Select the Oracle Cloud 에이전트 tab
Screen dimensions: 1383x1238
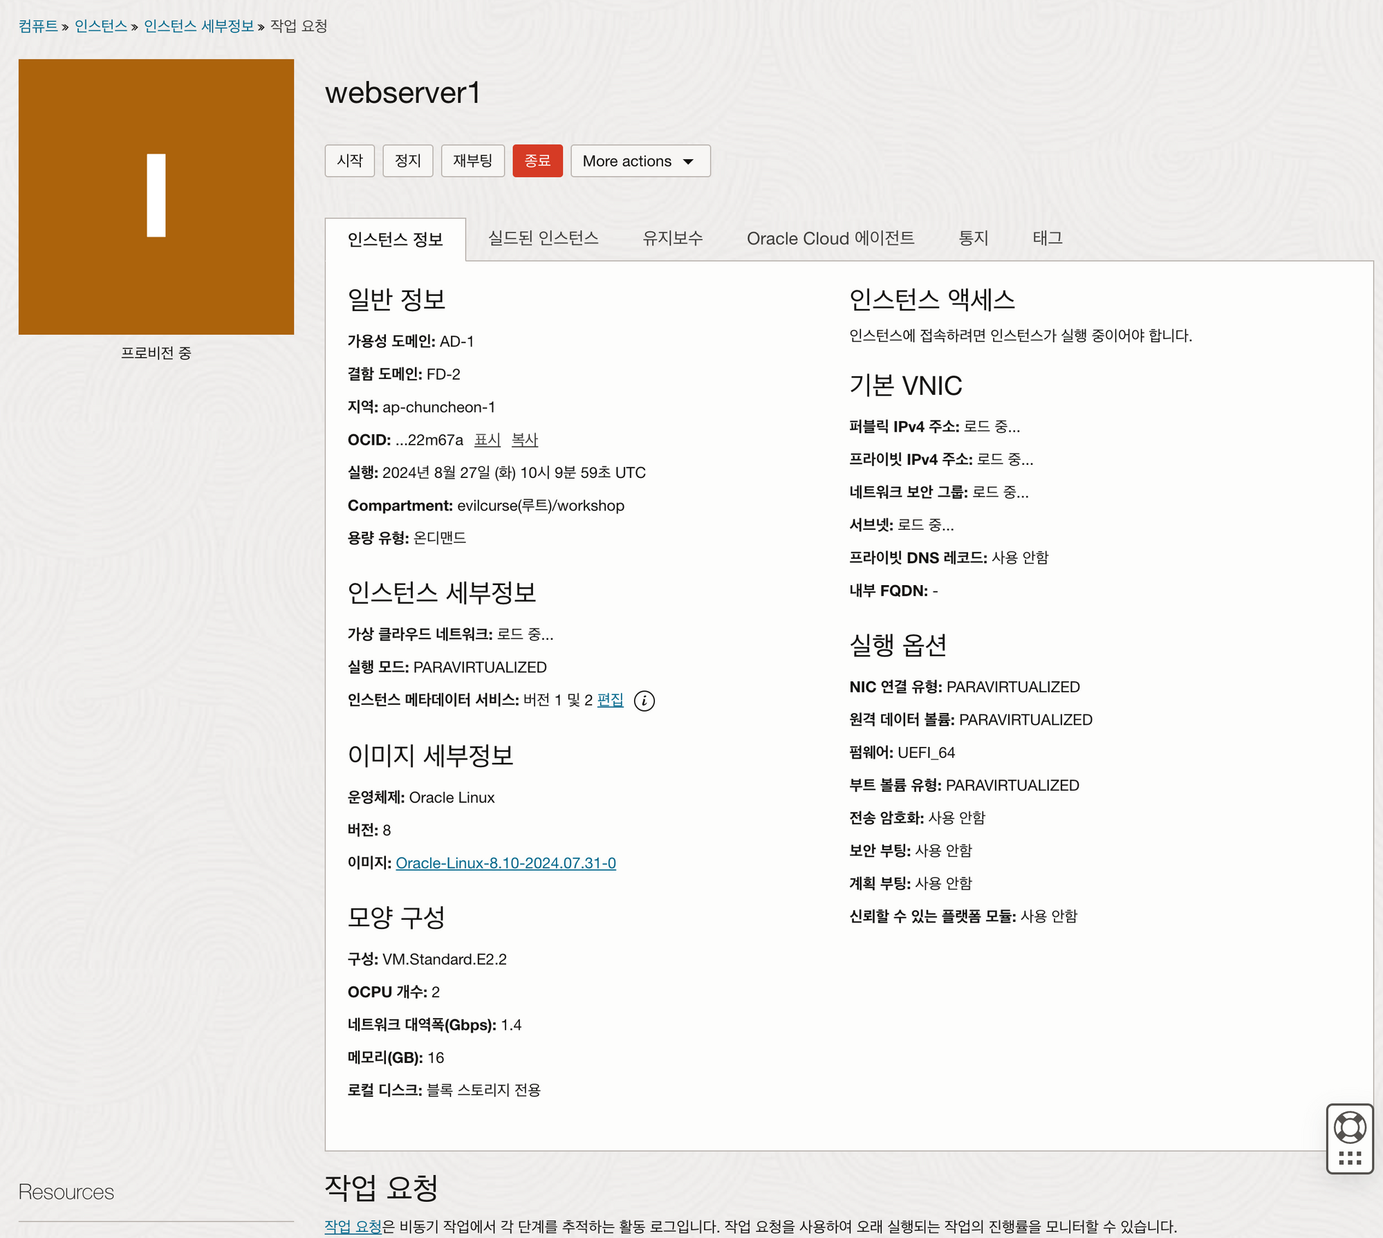click(x=830, y=239)
